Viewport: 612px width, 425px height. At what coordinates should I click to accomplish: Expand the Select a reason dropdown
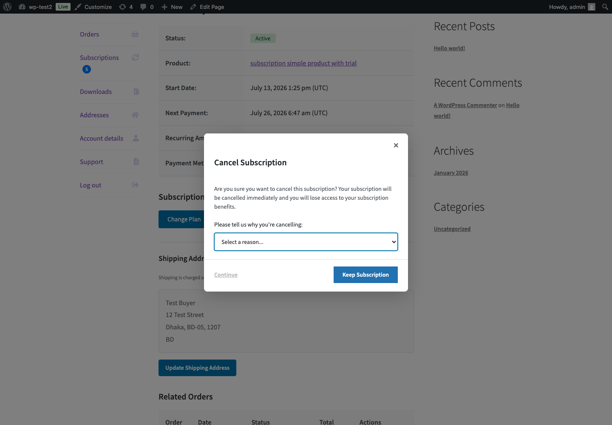[306, 242]
